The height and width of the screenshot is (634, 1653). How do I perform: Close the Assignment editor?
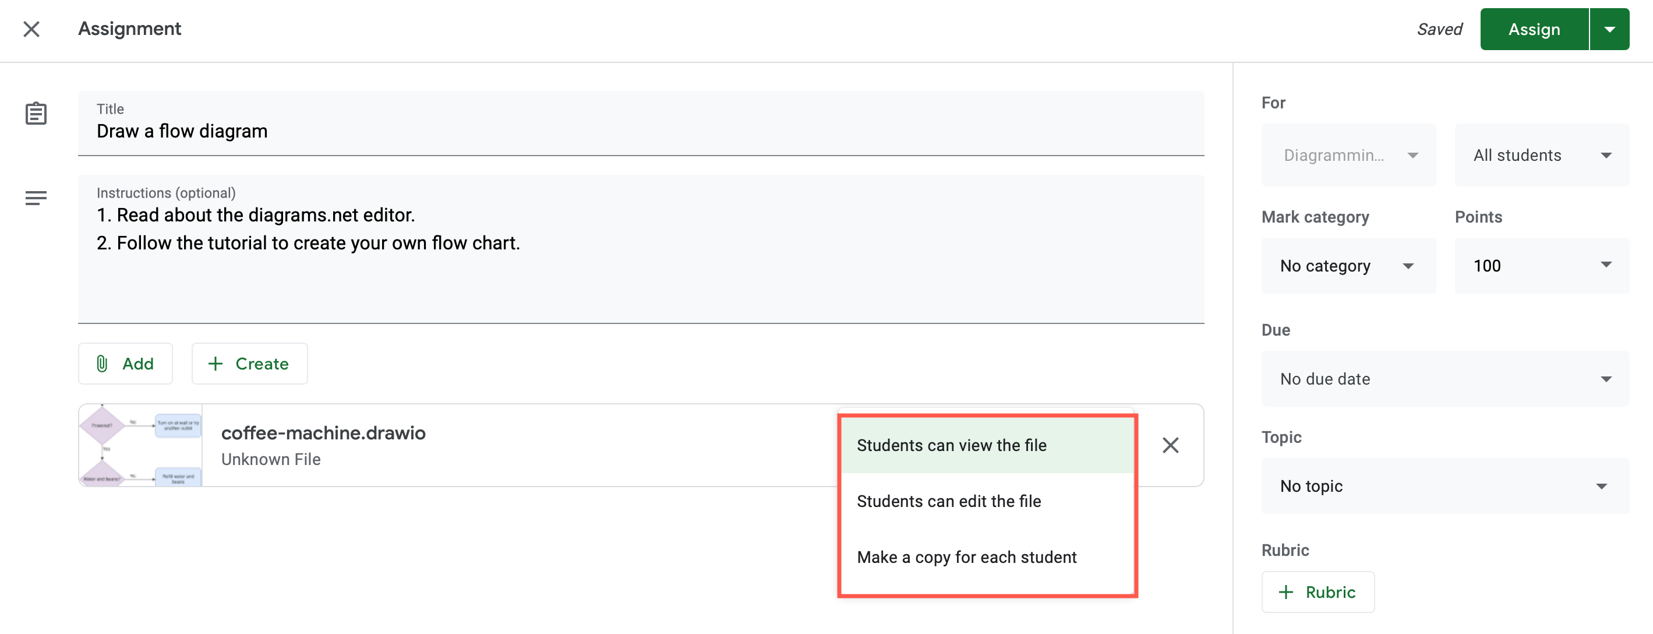pyautogui.click(x=31, y=30)
